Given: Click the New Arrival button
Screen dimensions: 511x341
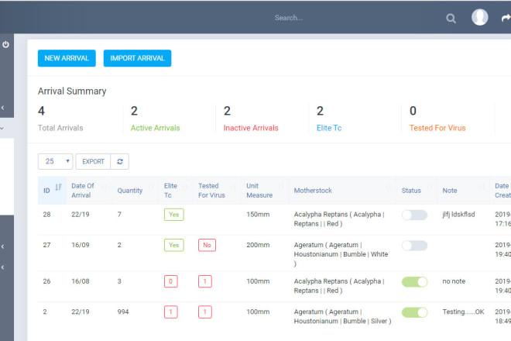Looking at the screenshot, I should (x=67, y=58).
